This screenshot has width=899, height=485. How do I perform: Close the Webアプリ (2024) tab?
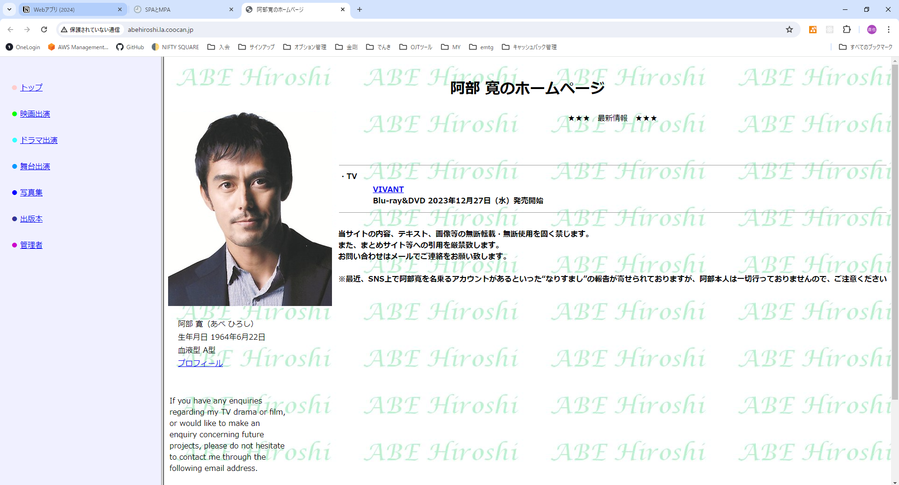coord(120,9)
